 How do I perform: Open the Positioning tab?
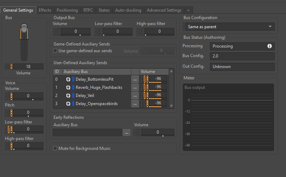point(67,10)
